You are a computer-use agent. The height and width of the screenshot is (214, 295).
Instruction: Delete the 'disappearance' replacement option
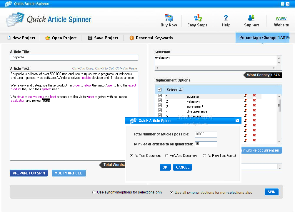254,110
